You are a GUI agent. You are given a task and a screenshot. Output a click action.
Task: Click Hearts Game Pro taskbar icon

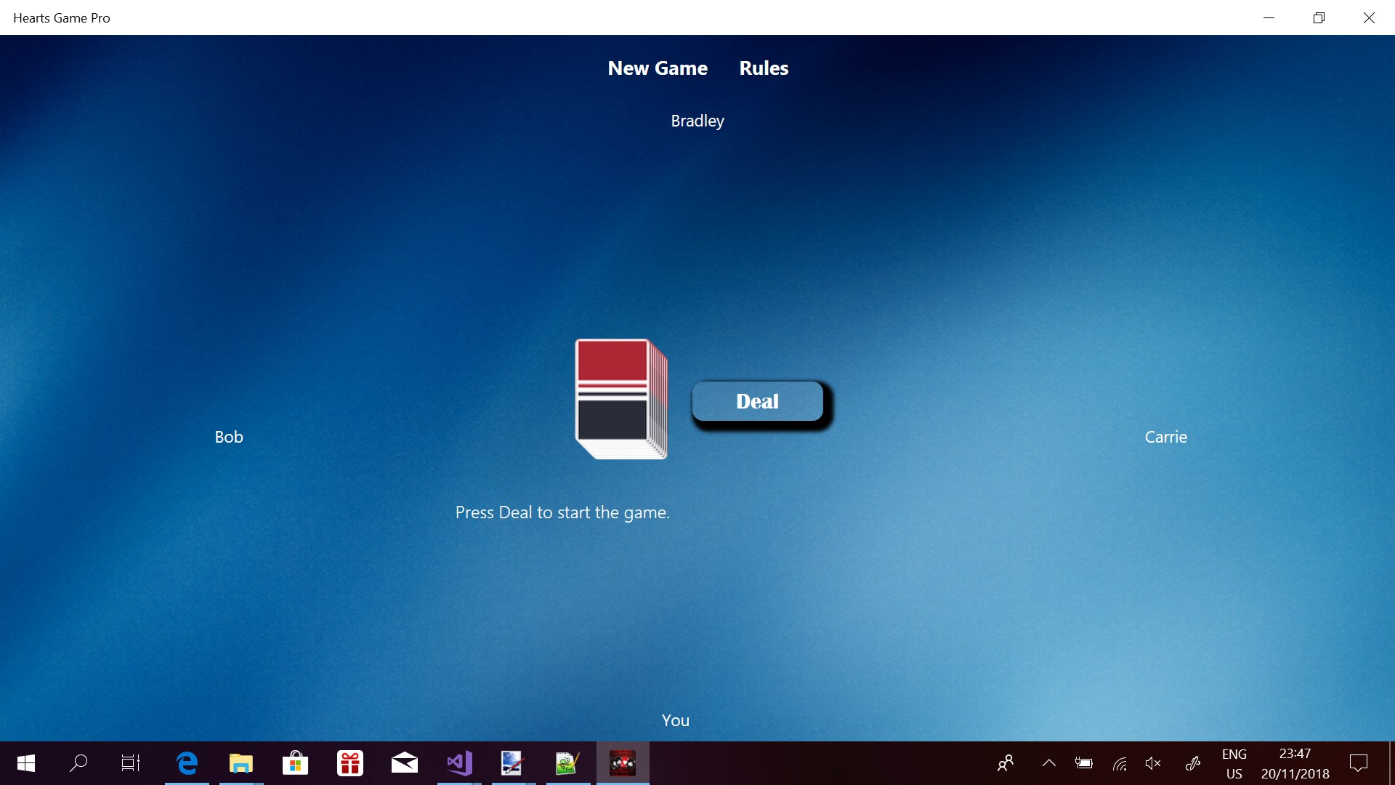point(623,763)
